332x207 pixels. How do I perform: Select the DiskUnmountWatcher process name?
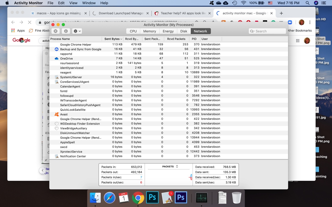coord(75,133)
